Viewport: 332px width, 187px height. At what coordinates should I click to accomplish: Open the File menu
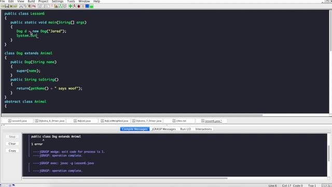(3, 1)
